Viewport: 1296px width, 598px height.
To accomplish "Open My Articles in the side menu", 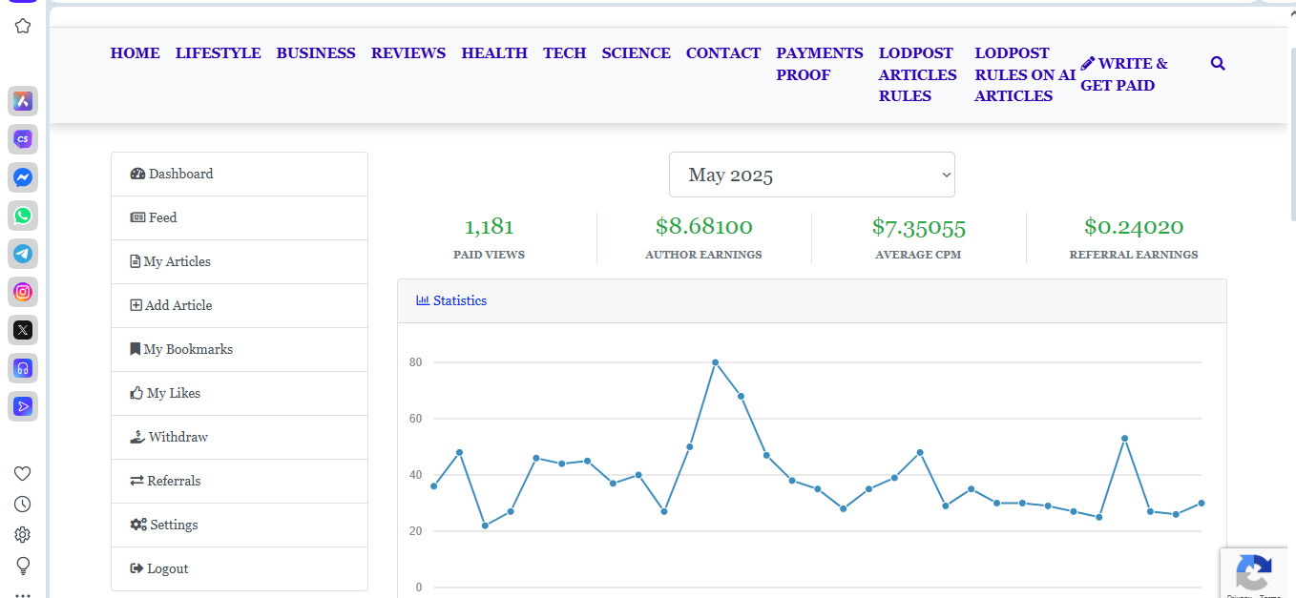I will point(177,261).
